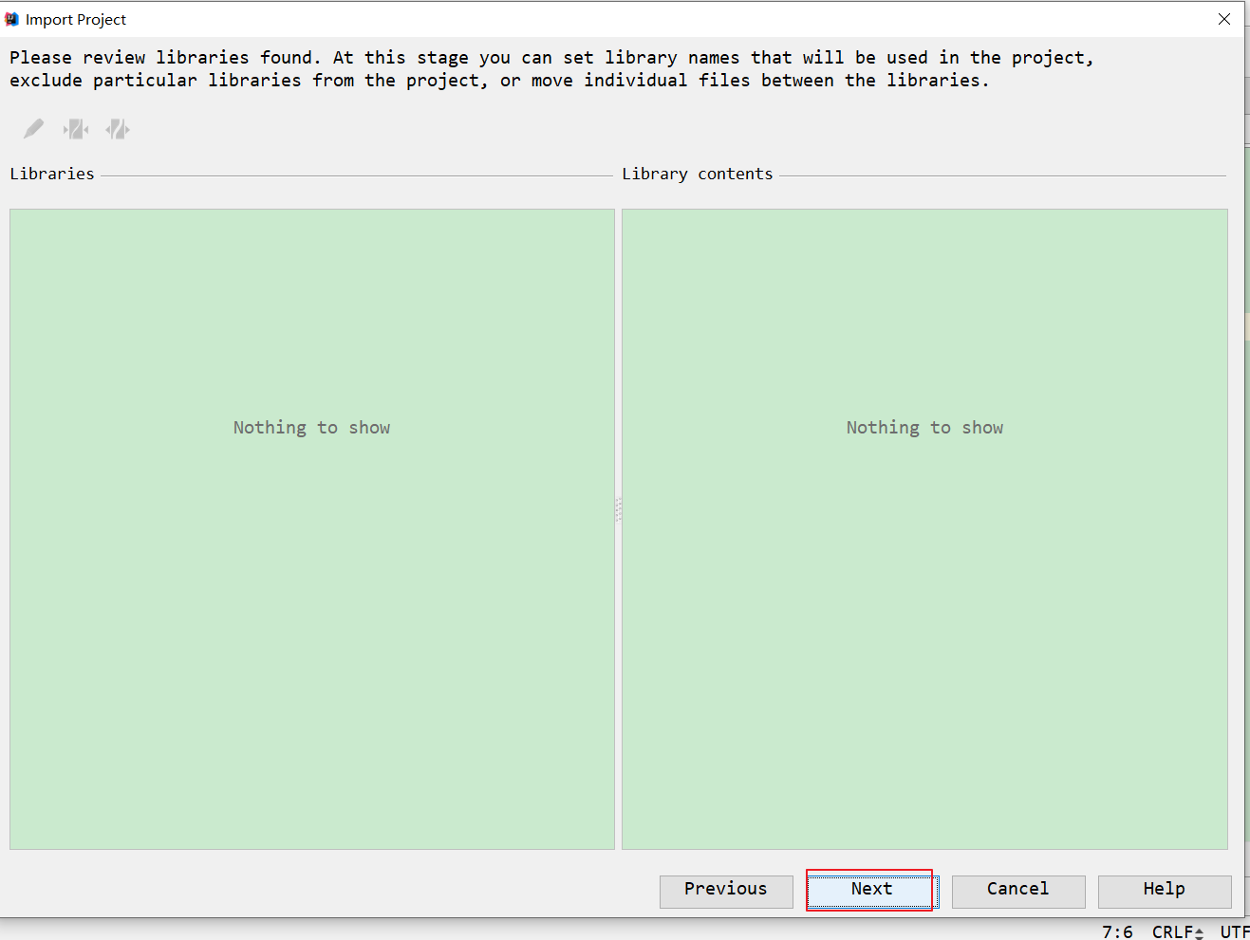Click the 7:6 cursor position indicator
This screenshot has height=940, width=1250.
[x=1117, y=931]
